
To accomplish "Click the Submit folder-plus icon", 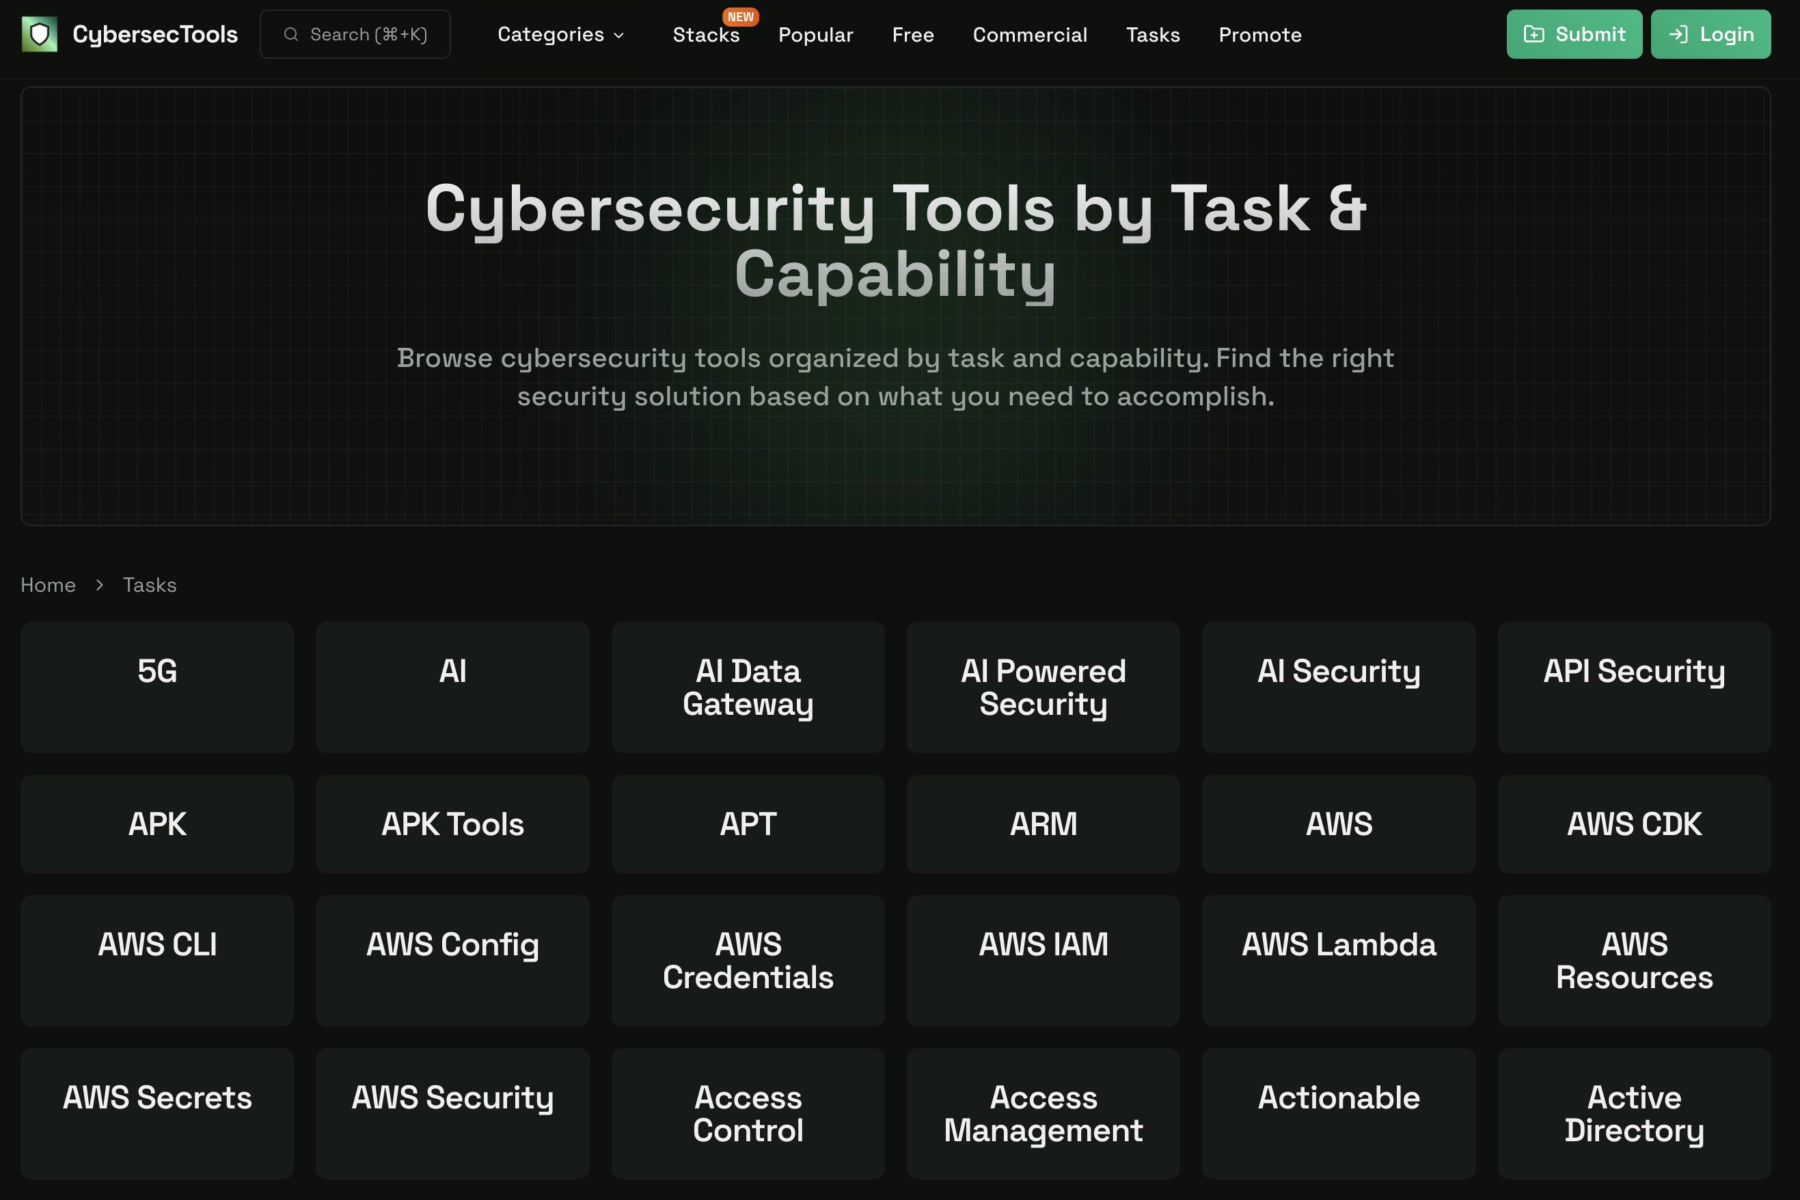I will click(1533, 33).
